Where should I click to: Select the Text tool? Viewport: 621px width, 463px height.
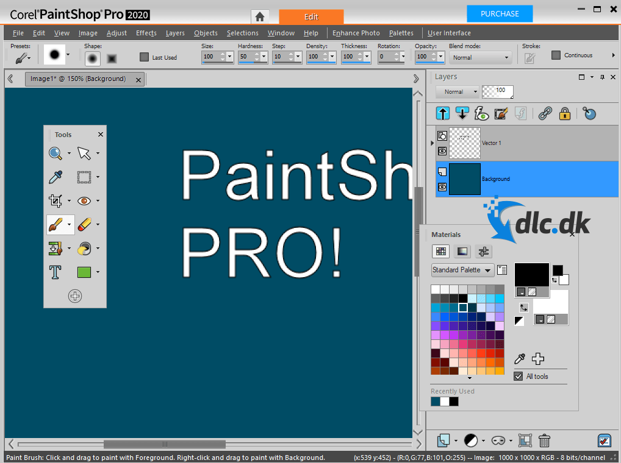pos(55,272)
